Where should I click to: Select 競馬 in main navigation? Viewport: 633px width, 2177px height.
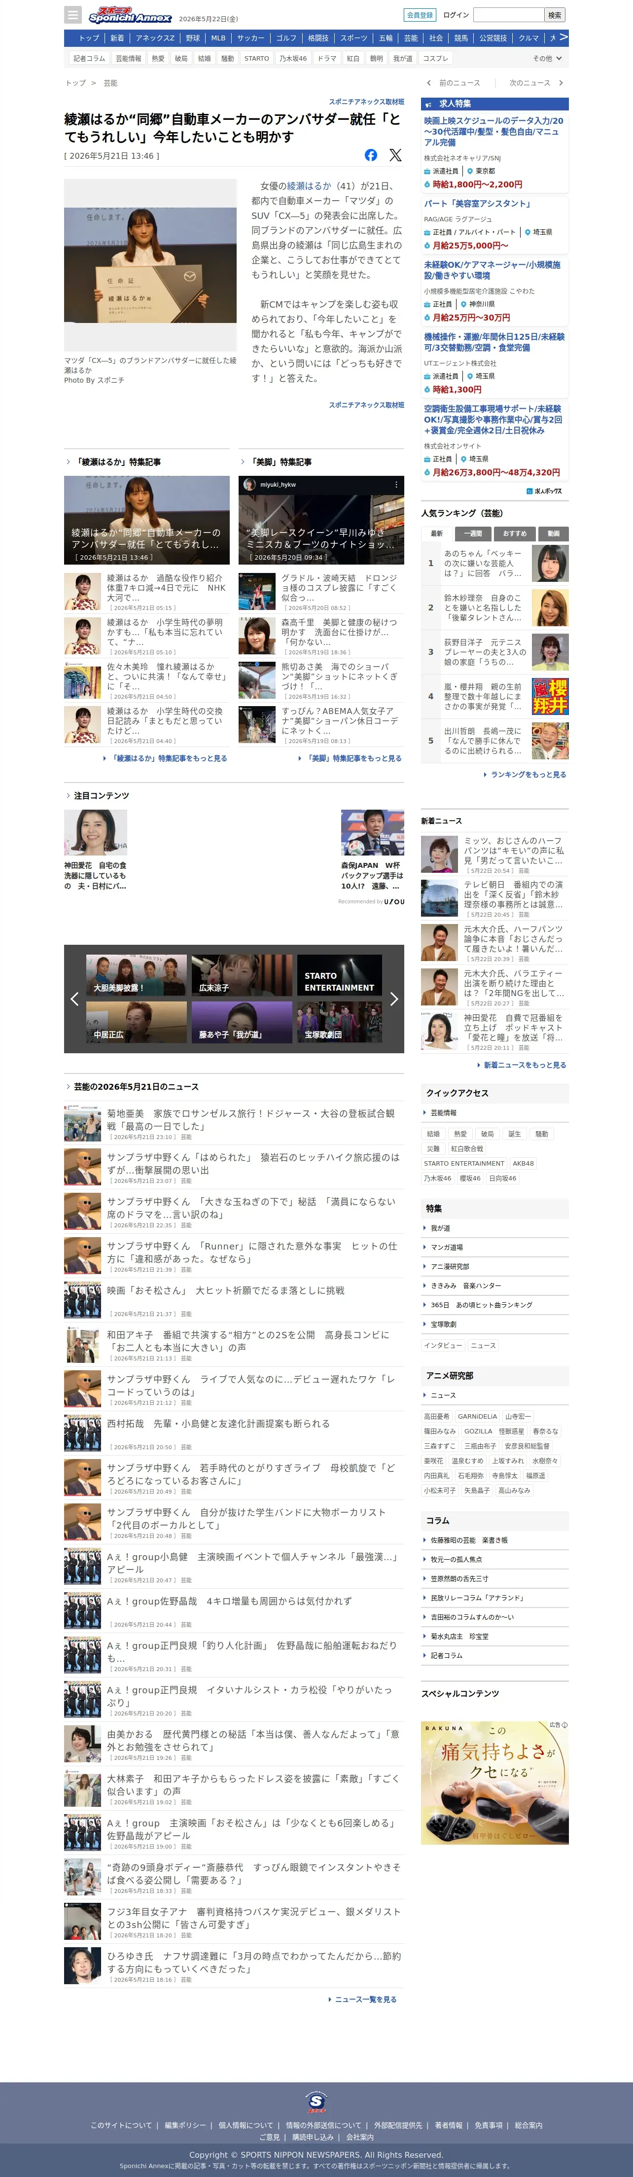tap(460, 38)
